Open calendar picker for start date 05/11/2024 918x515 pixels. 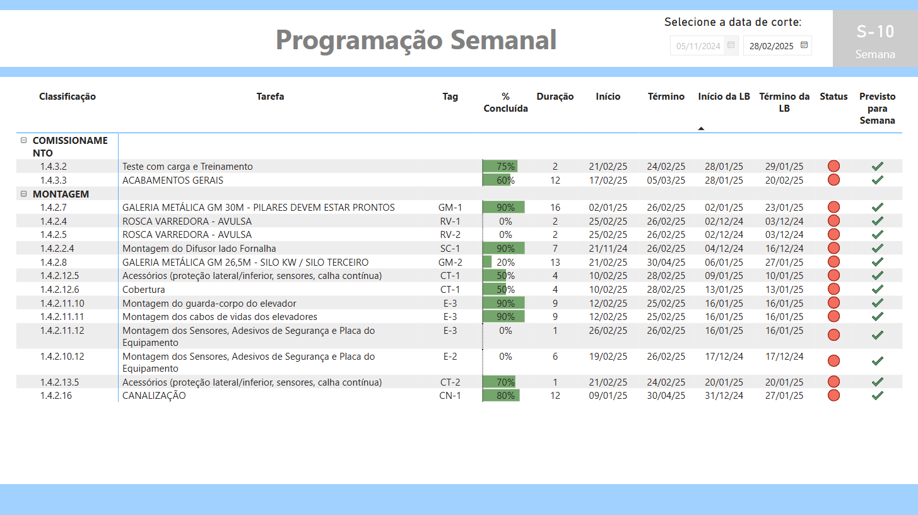click(x=731, y=45)
